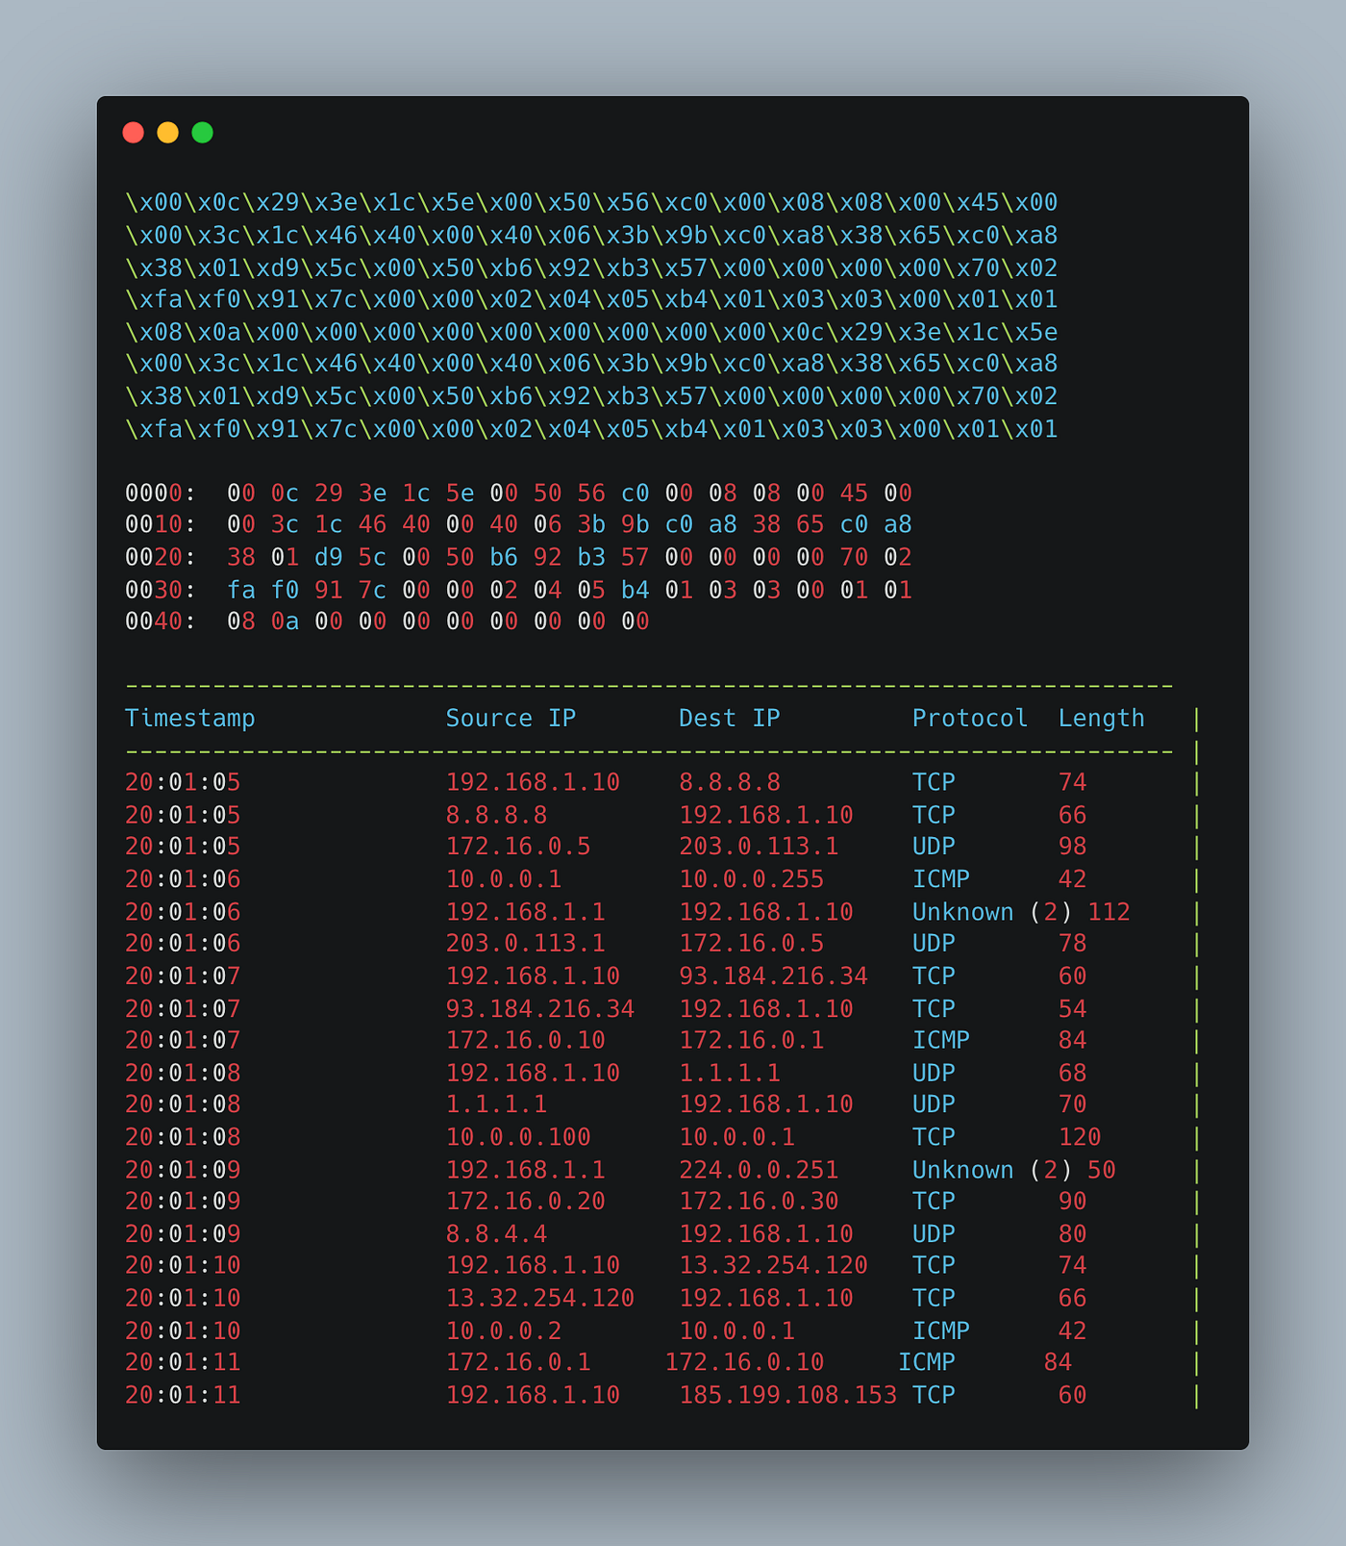Select the Length column header

(x=1101, y=719)
